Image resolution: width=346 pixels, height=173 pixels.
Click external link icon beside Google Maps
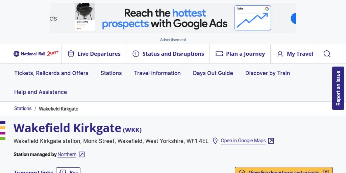point(271,141)
